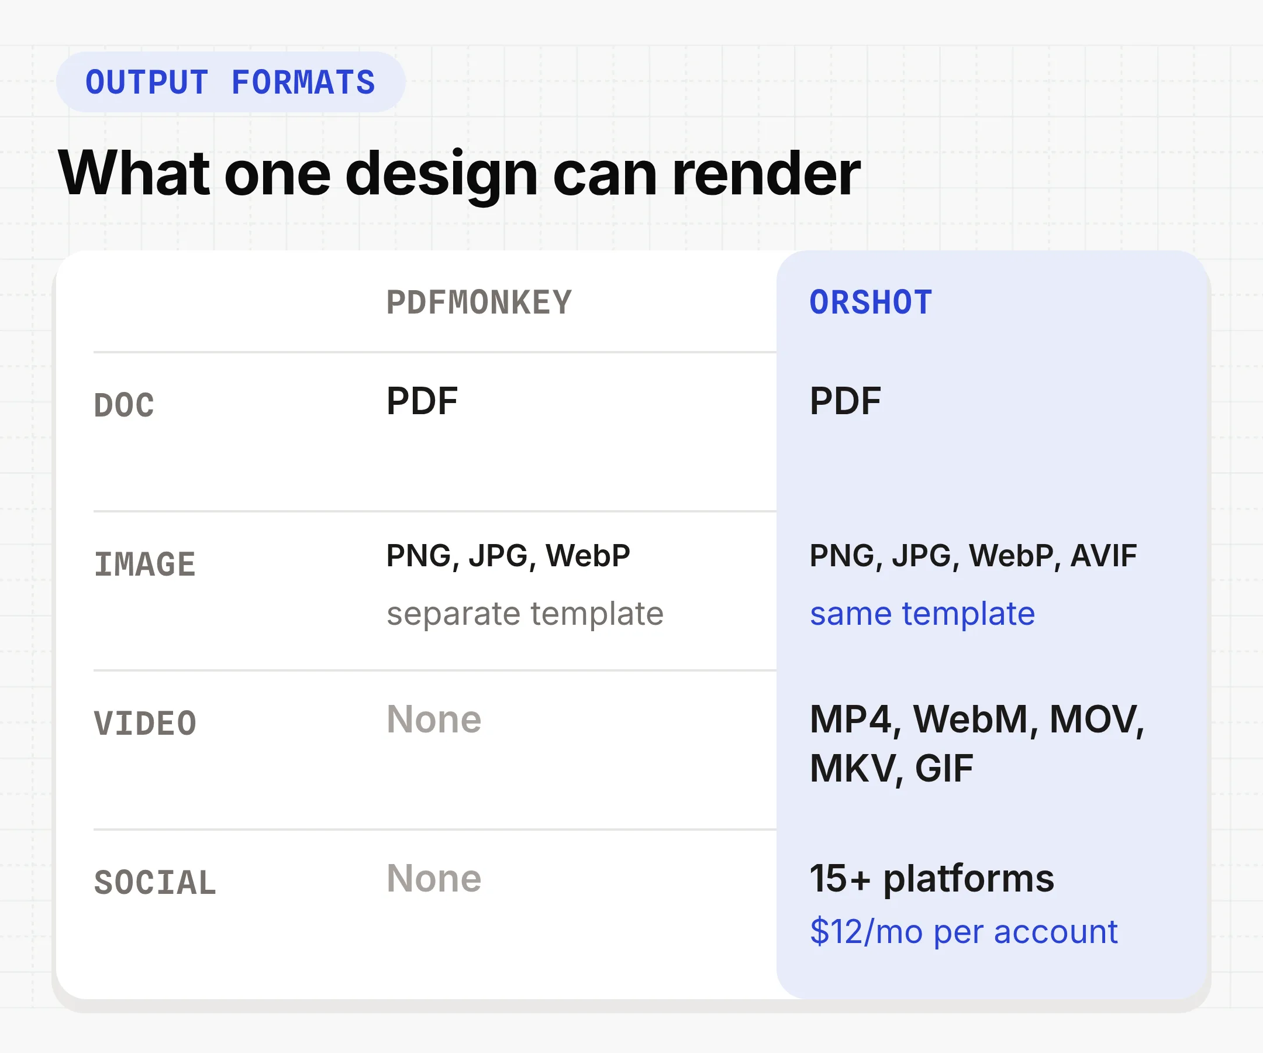This screenshot has height=1053, width=1263.
Task: Click '$12/mo per account' text
Action: point(964,932)
